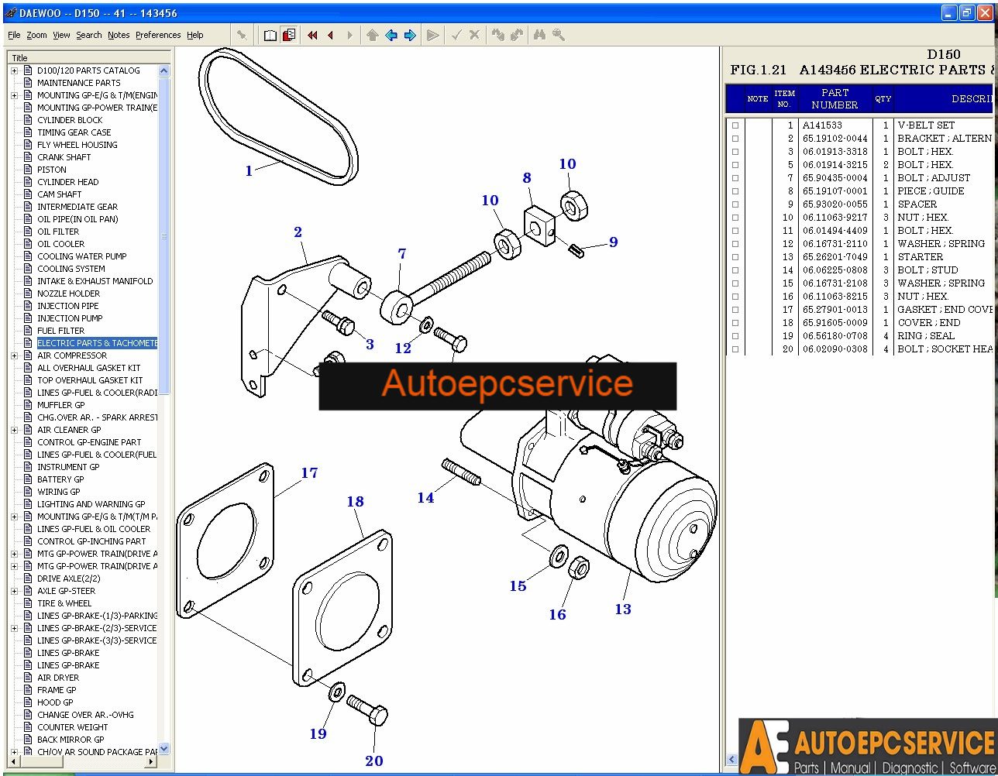Click the document icon beside PISTON
Viewport: 998px width, 776px height.
[x=28, y=170]
